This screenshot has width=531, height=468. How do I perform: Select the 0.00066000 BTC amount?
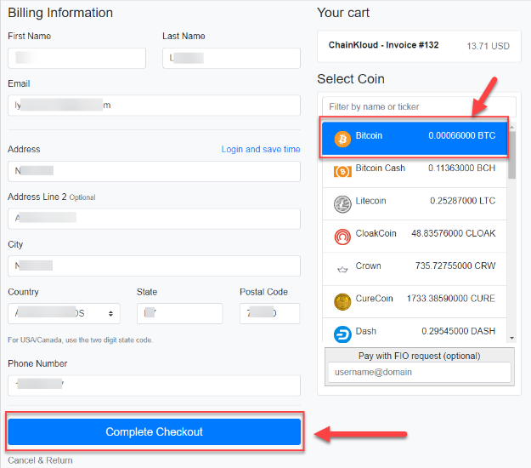[x=462, y=135]
